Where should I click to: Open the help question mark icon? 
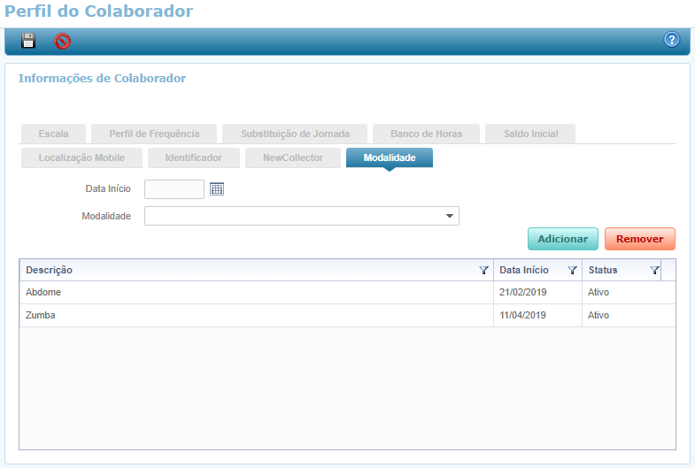coord(671,40)
